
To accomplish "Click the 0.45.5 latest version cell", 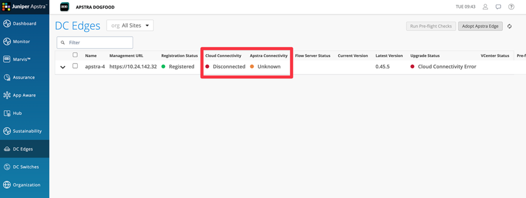I will pos(382,66).
